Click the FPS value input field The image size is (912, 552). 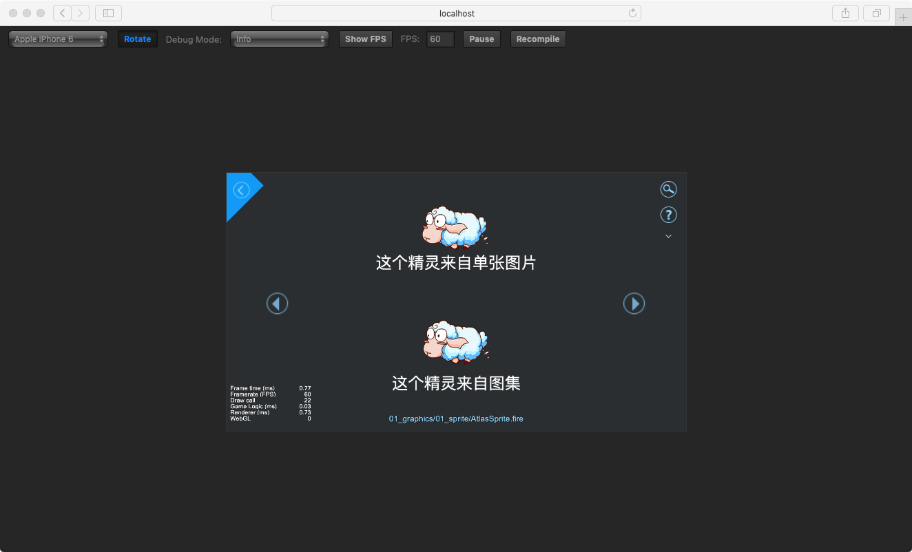pyautogui.click(x=440, y=39)
